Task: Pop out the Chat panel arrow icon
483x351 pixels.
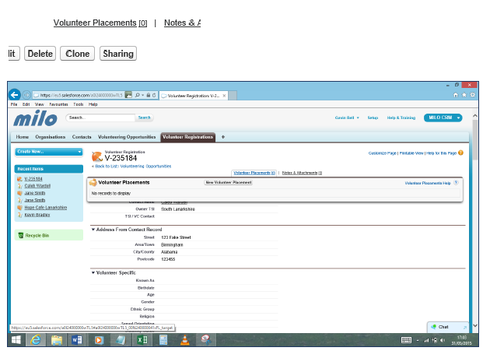Action: (465, 327)
